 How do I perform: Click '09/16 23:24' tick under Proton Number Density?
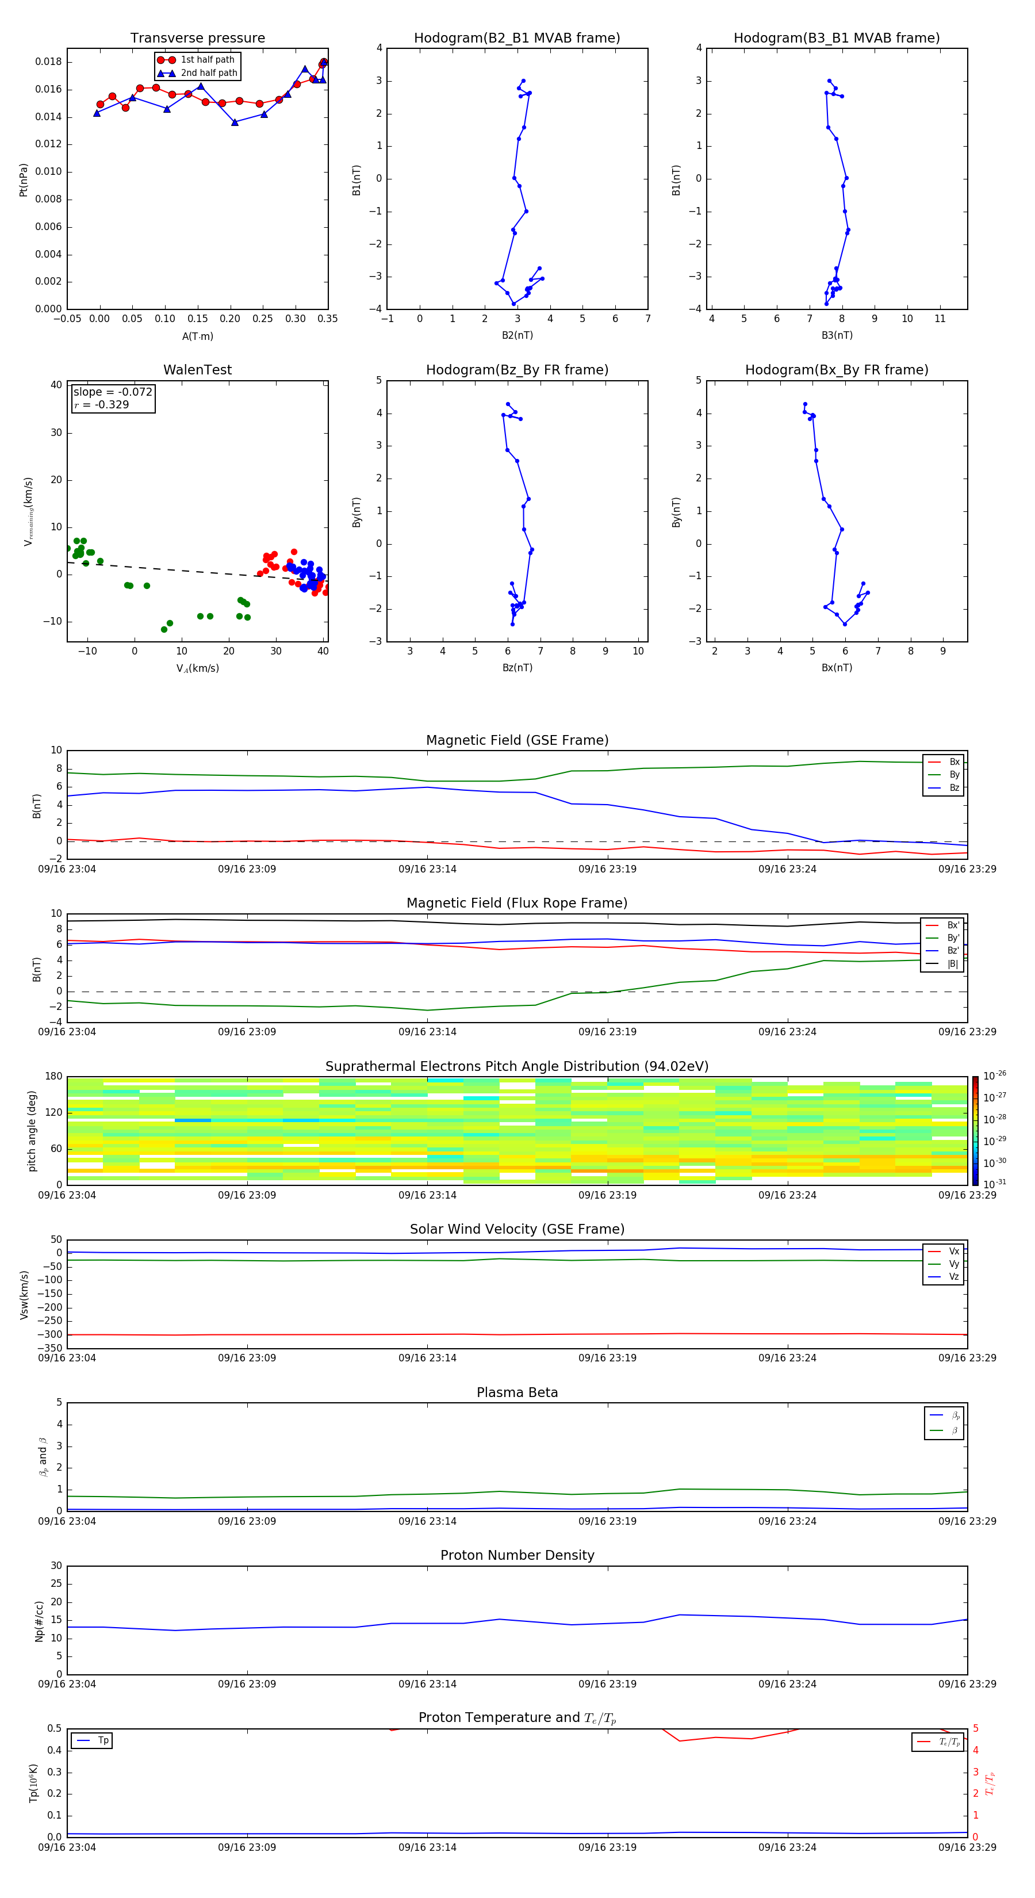788,1684
